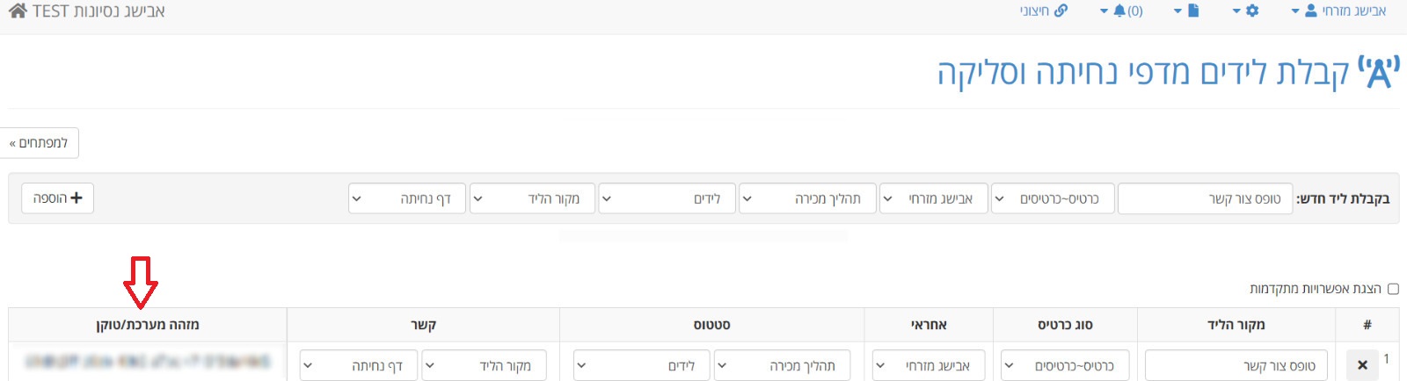The width and height of the screenshot is (1407, 381).
Task: Select אבישג מזרחי dropdown in row 1
Action: [x=929, y=365]
